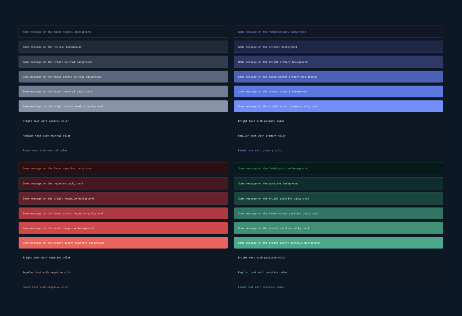Click the "faded primary background" message box
This screenshot has height=316, width=462.
coord(338,32)
